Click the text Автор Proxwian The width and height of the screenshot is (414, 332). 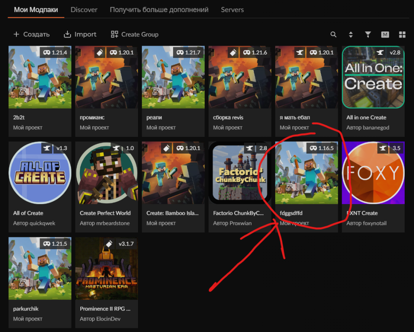[x=233, y=224]
